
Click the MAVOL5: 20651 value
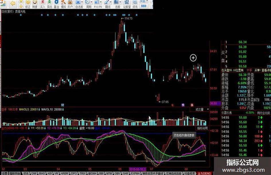[x=29, y=109]
